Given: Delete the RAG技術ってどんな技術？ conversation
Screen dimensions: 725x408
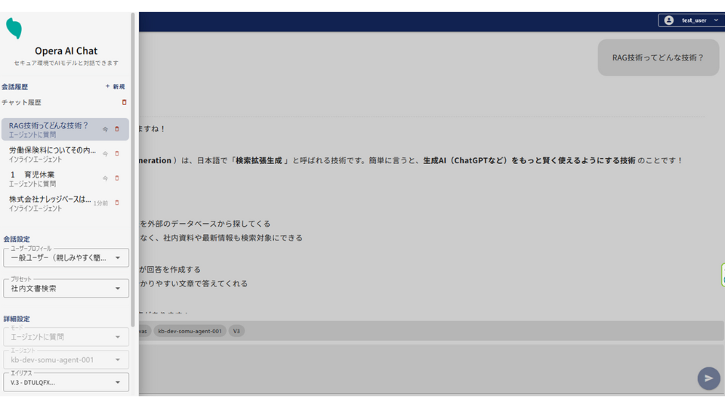Looking at the screenshot, I should [117, 129].
